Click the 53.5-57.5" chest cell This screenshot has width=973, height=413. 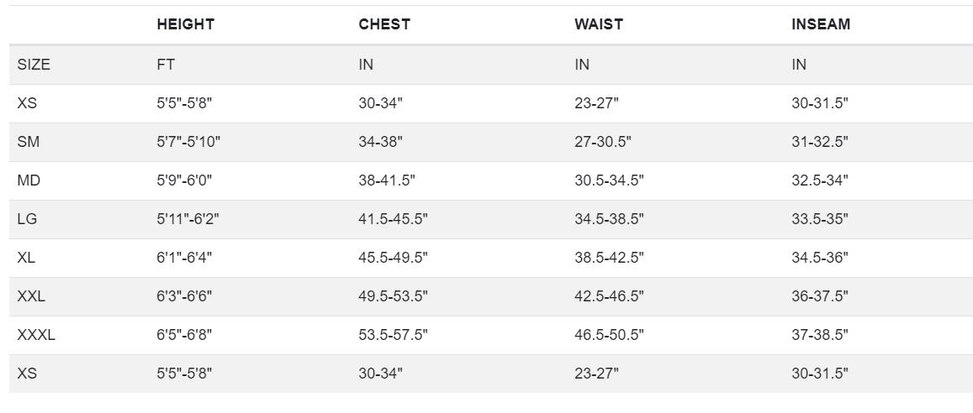click(394, 334)
